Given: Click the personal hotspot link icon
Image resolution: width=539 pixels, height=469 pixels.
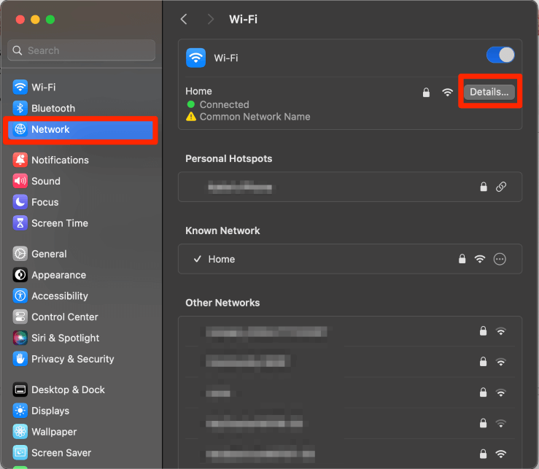Looking at the screenshot, I should pos(501,187).
